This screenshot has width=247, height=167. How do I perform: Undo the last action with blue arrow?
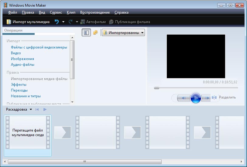(x=57, y=22)
